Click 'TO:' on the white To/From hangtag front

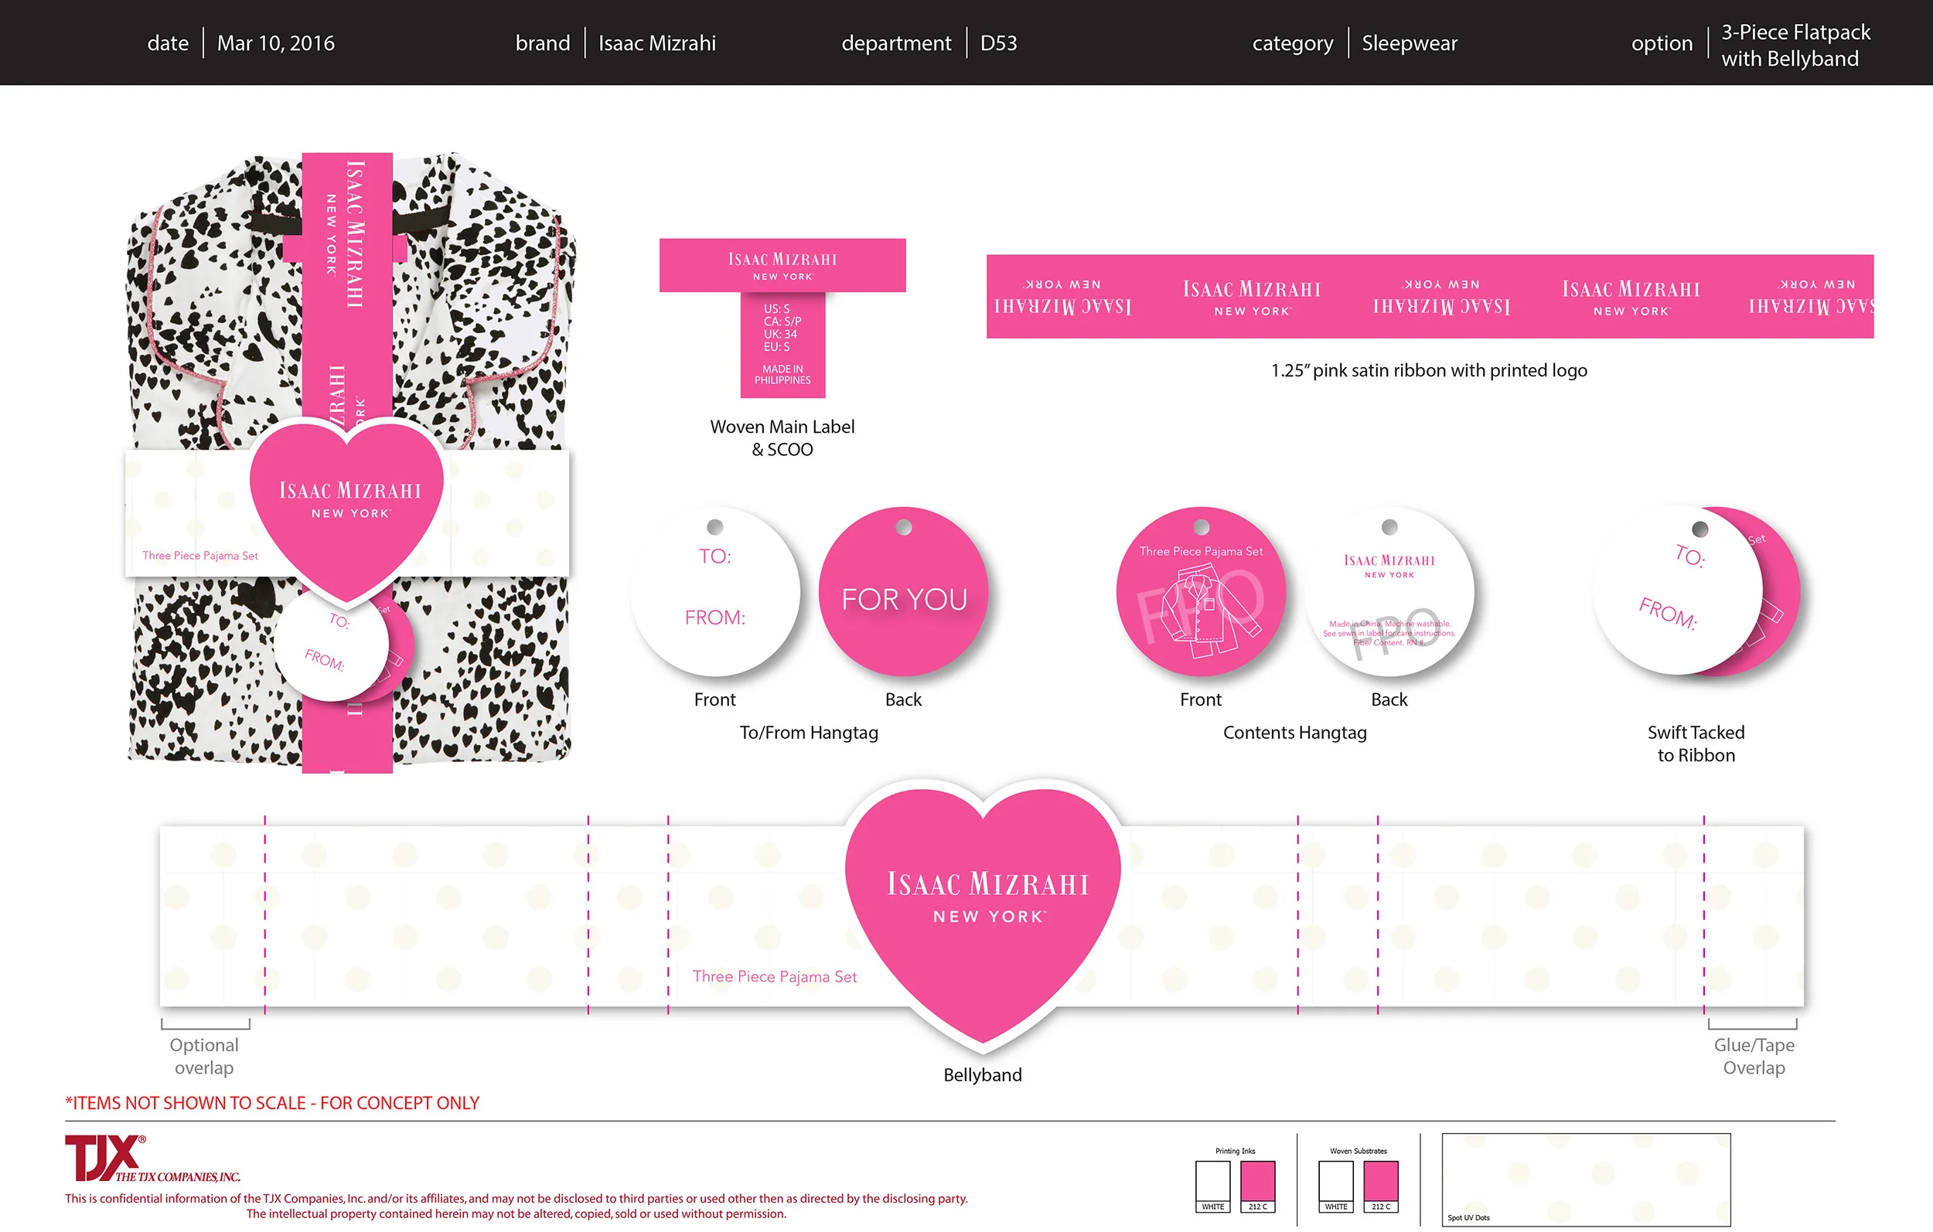[714, 556]
